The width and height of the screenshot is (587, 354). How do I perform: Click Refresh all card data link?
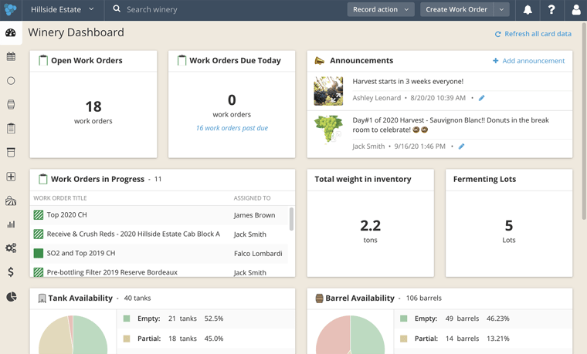pyautogui.click(x=533, y=34)
